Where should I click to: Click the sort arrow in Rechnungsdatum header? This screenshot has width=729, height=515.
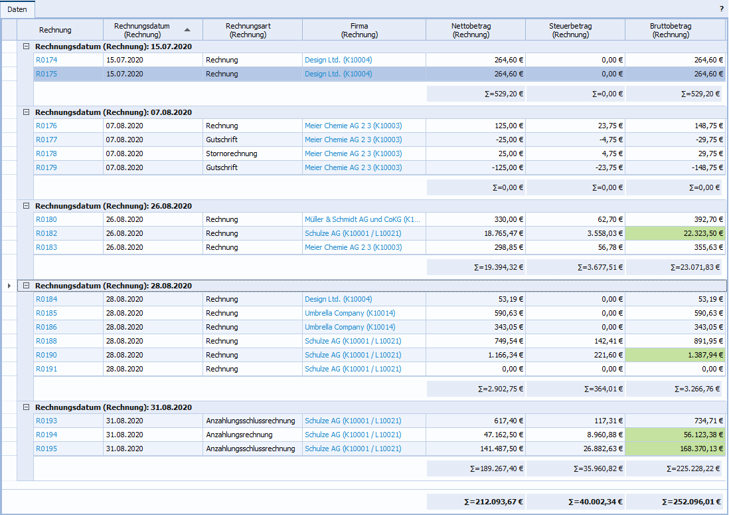[187, 30]
